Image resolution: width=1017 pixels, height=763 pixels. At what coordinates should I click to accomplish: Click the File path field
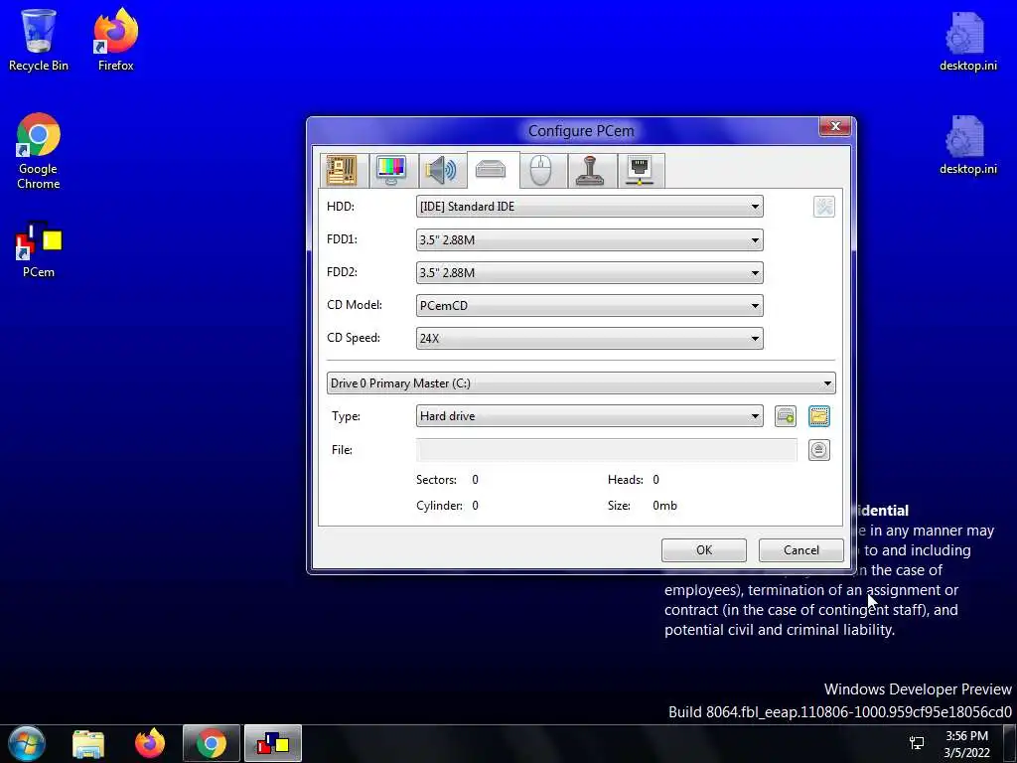coord(607,450)
